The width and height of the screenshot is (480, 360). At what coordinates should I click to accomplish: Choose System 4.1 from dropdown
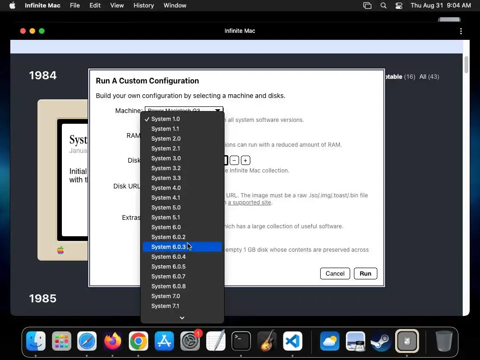pyautogui.click(x=182, y=197)
